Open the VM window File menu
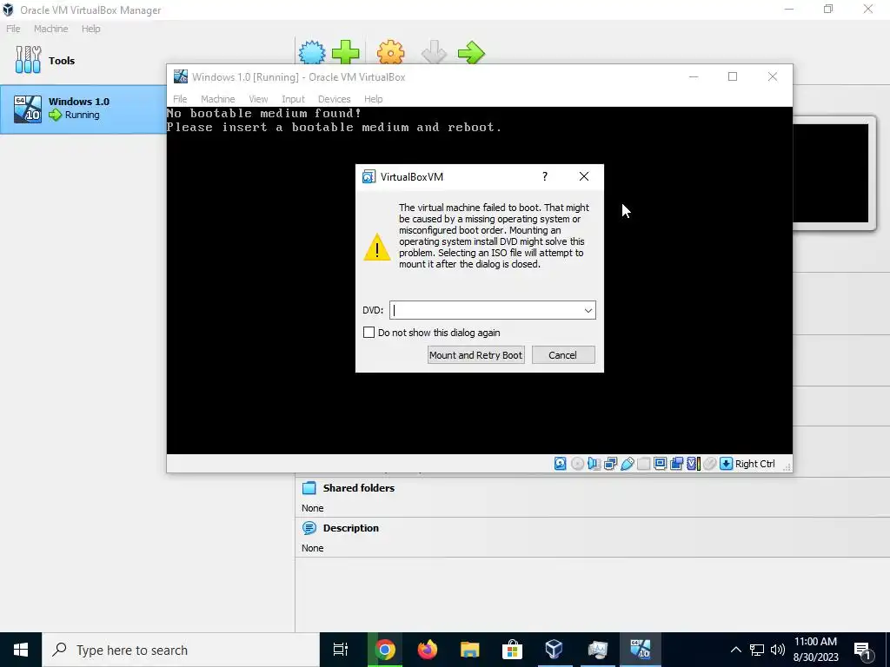890x667 pixels. [x=180, y=99]
